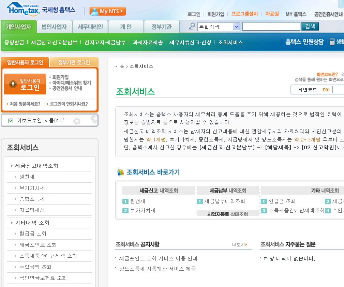Click the magnifier icon beside search dropdown

pyautogui.click(x=192, y=27)
